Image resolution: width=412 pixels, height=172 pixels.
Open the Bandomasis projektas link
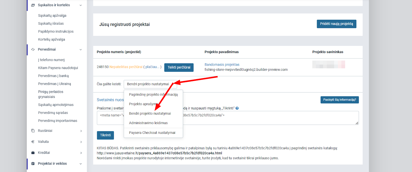pos(222,65)
